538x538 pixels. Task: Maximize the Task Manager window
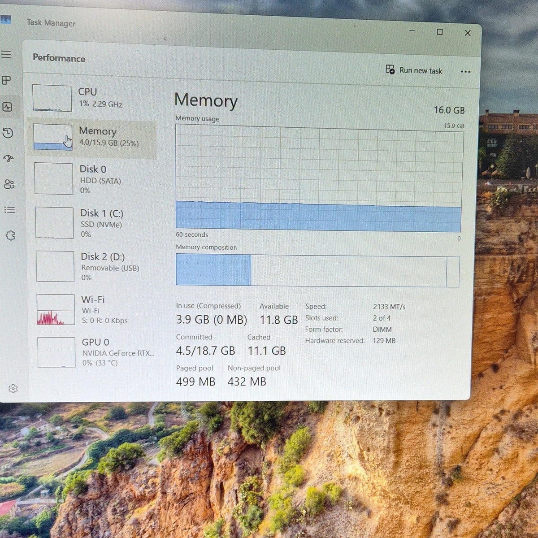(439, 32)
